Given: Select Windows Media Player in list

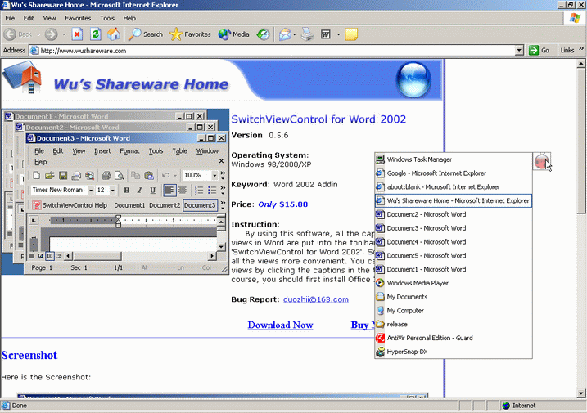Looking at the screenshot, I should 454,283.
